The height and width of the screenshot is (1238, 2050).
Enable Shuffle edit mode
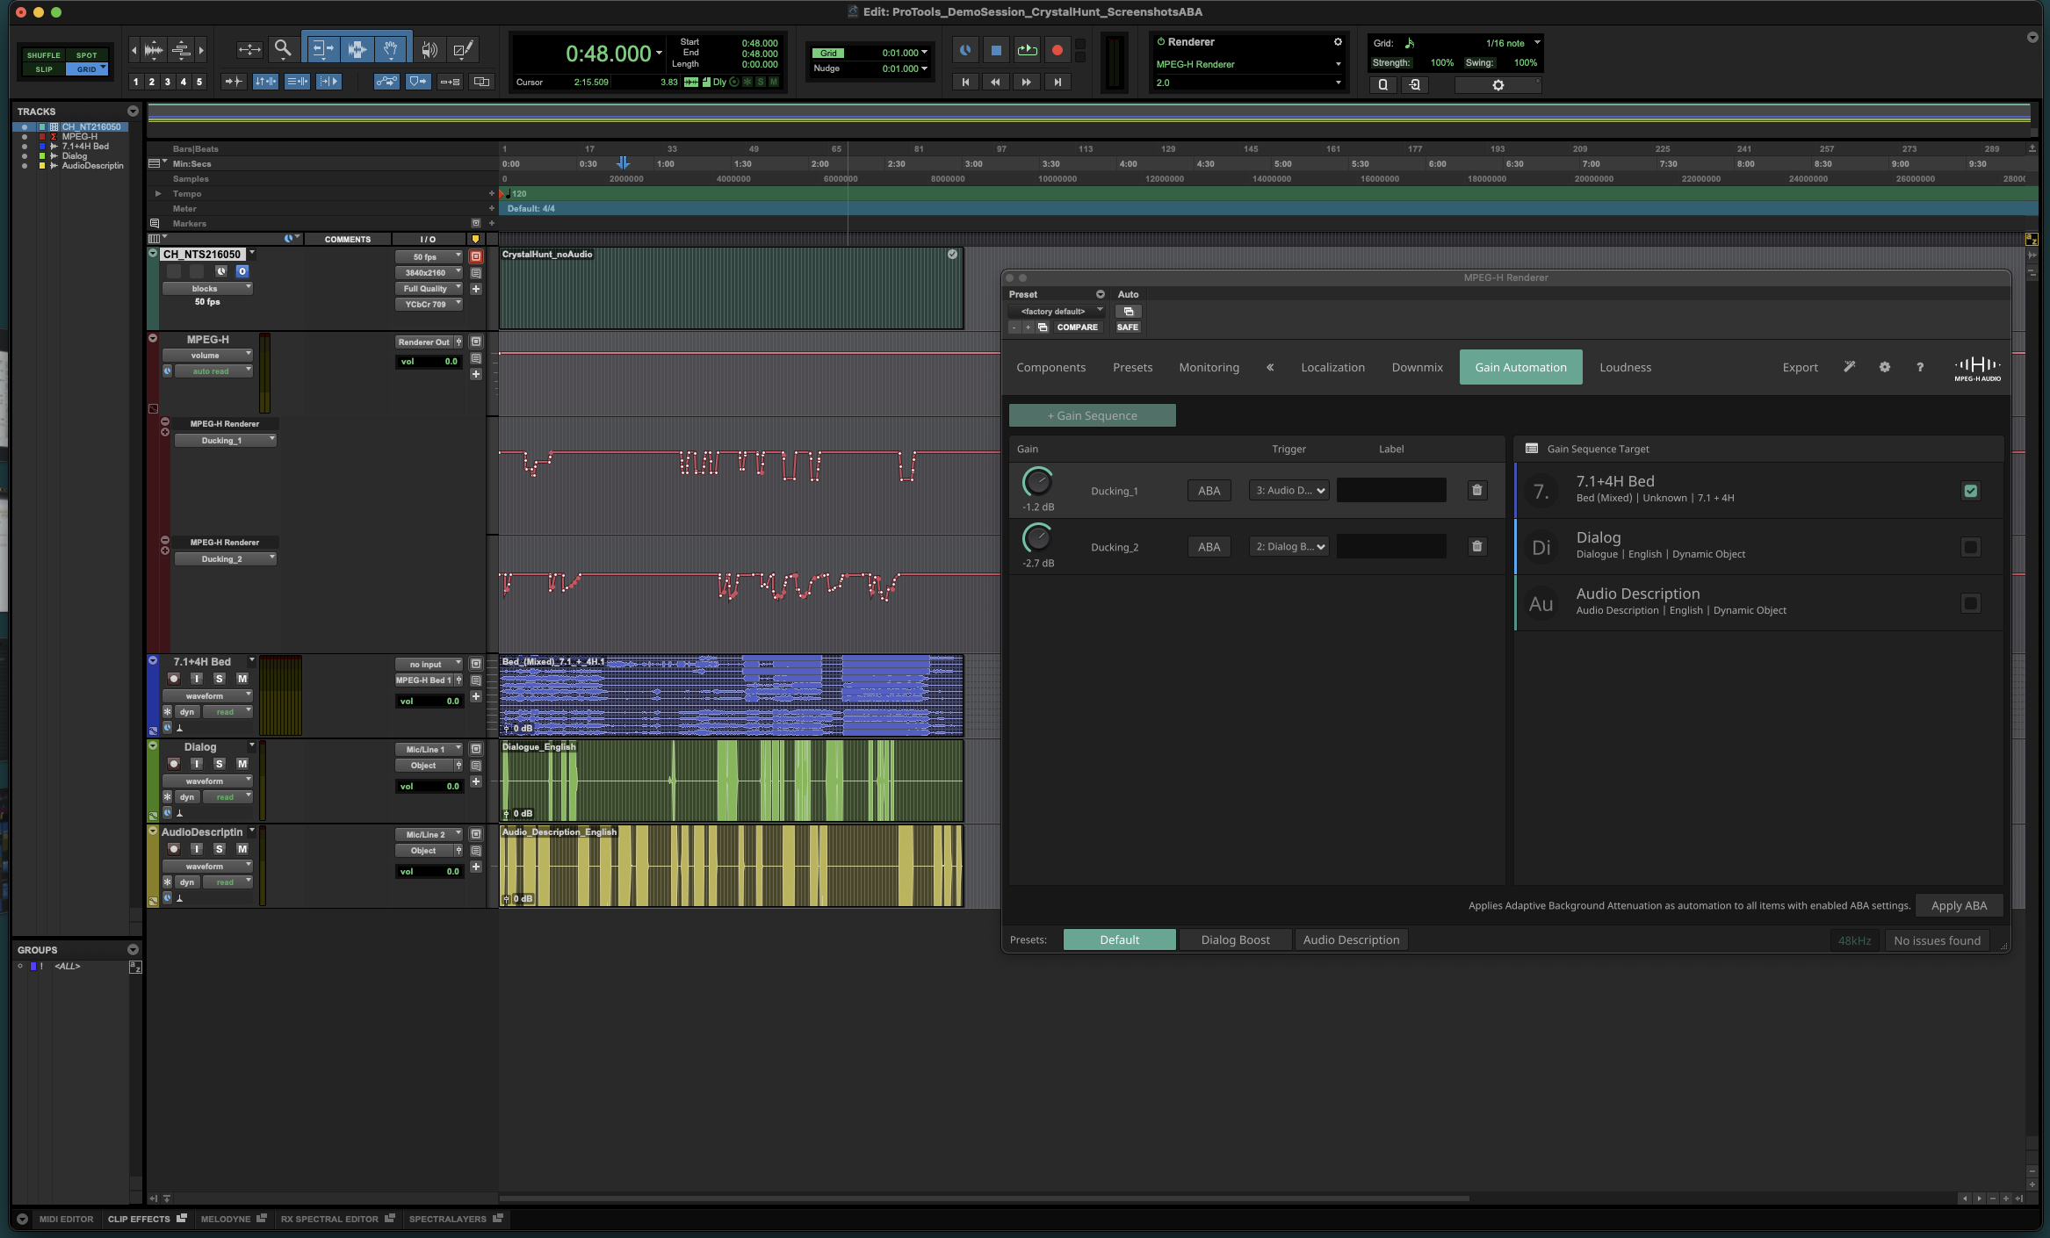(x=44, y=55)
